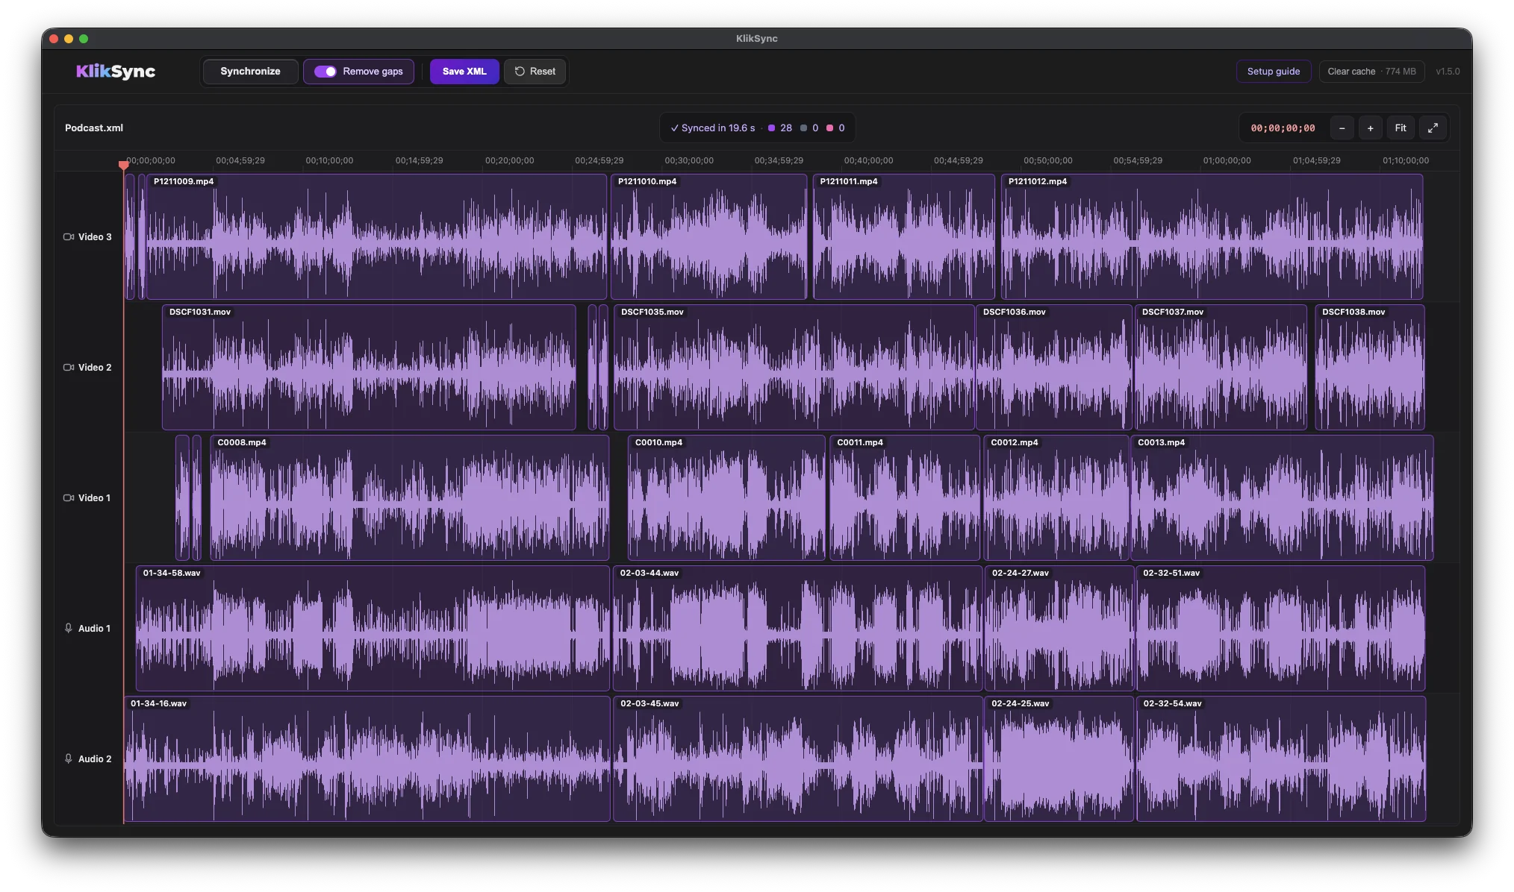
Task: Click the Video 3 track label
Action: coord(95,237)
